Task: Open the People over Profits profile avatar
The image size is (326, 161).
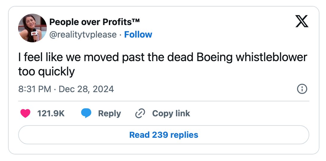Action: [x=33, y=28]
